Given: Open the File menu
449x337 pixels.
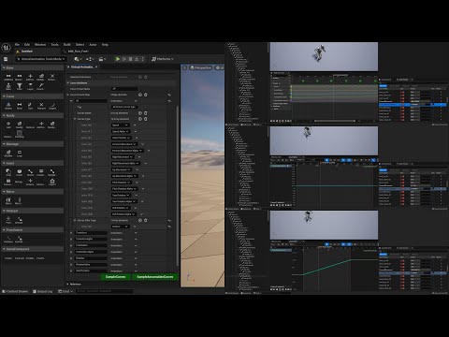Looking at the screenshot, I should [17, 45].
